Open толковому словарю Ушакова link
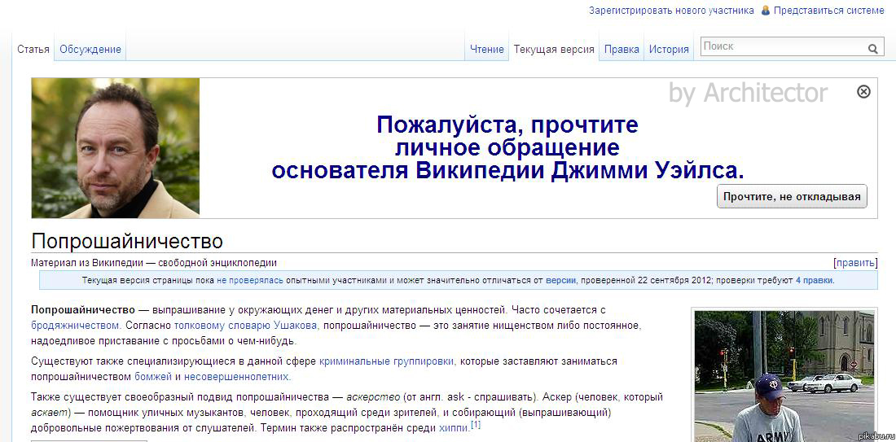Screen dimensions: 896x442 pyautogui.click(x=244, y=326)
